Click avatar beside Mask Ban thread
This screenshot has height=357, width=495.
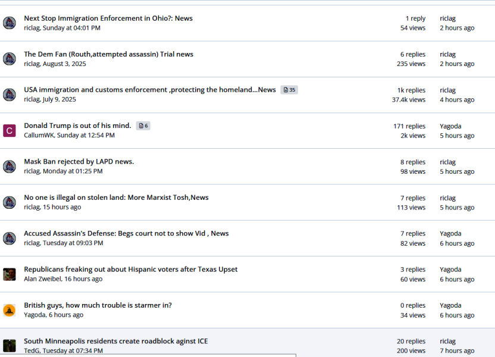click(10, 167)
